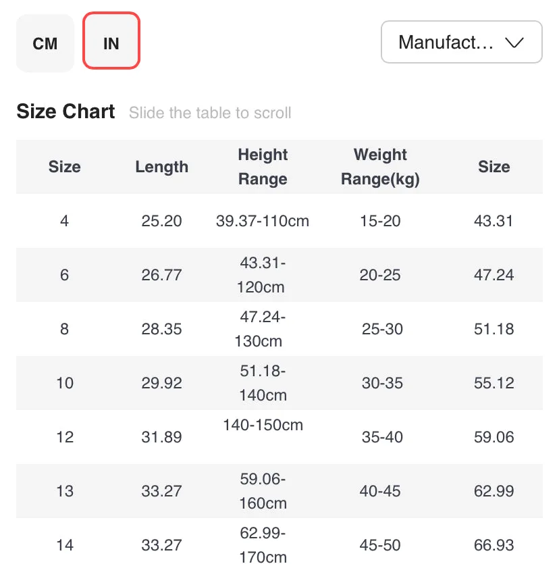
Task: Click the Height Range column header
Action: 263,167
